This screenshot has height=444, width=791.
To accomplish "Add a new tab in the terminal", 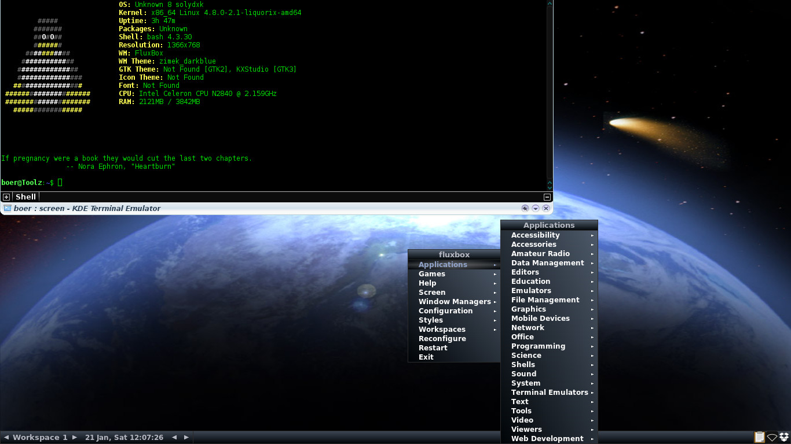I will tap(6, 197).
